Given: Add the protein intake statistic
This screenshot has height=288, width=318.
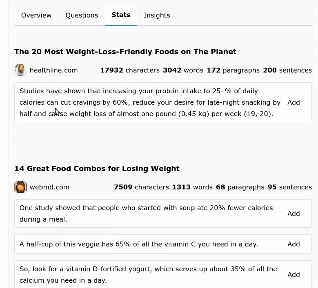Looking at the screenshot, I should coord(294,102).
